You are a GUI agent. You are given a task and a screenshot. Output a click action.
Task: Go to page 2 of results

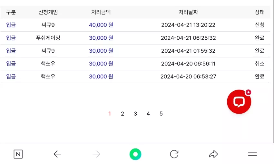122,114
